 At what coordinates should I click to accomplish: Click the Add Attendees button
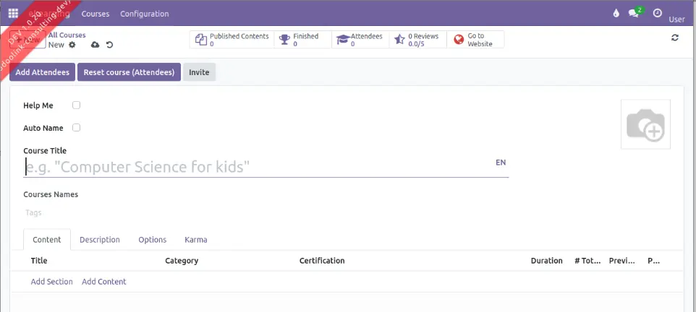43,72
